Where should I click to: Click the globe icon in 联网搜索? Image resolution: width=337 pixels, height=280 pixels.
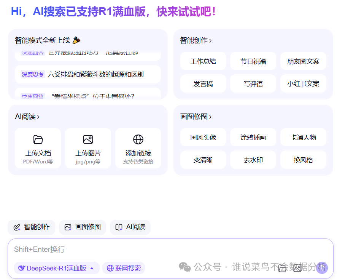[110, 268]
